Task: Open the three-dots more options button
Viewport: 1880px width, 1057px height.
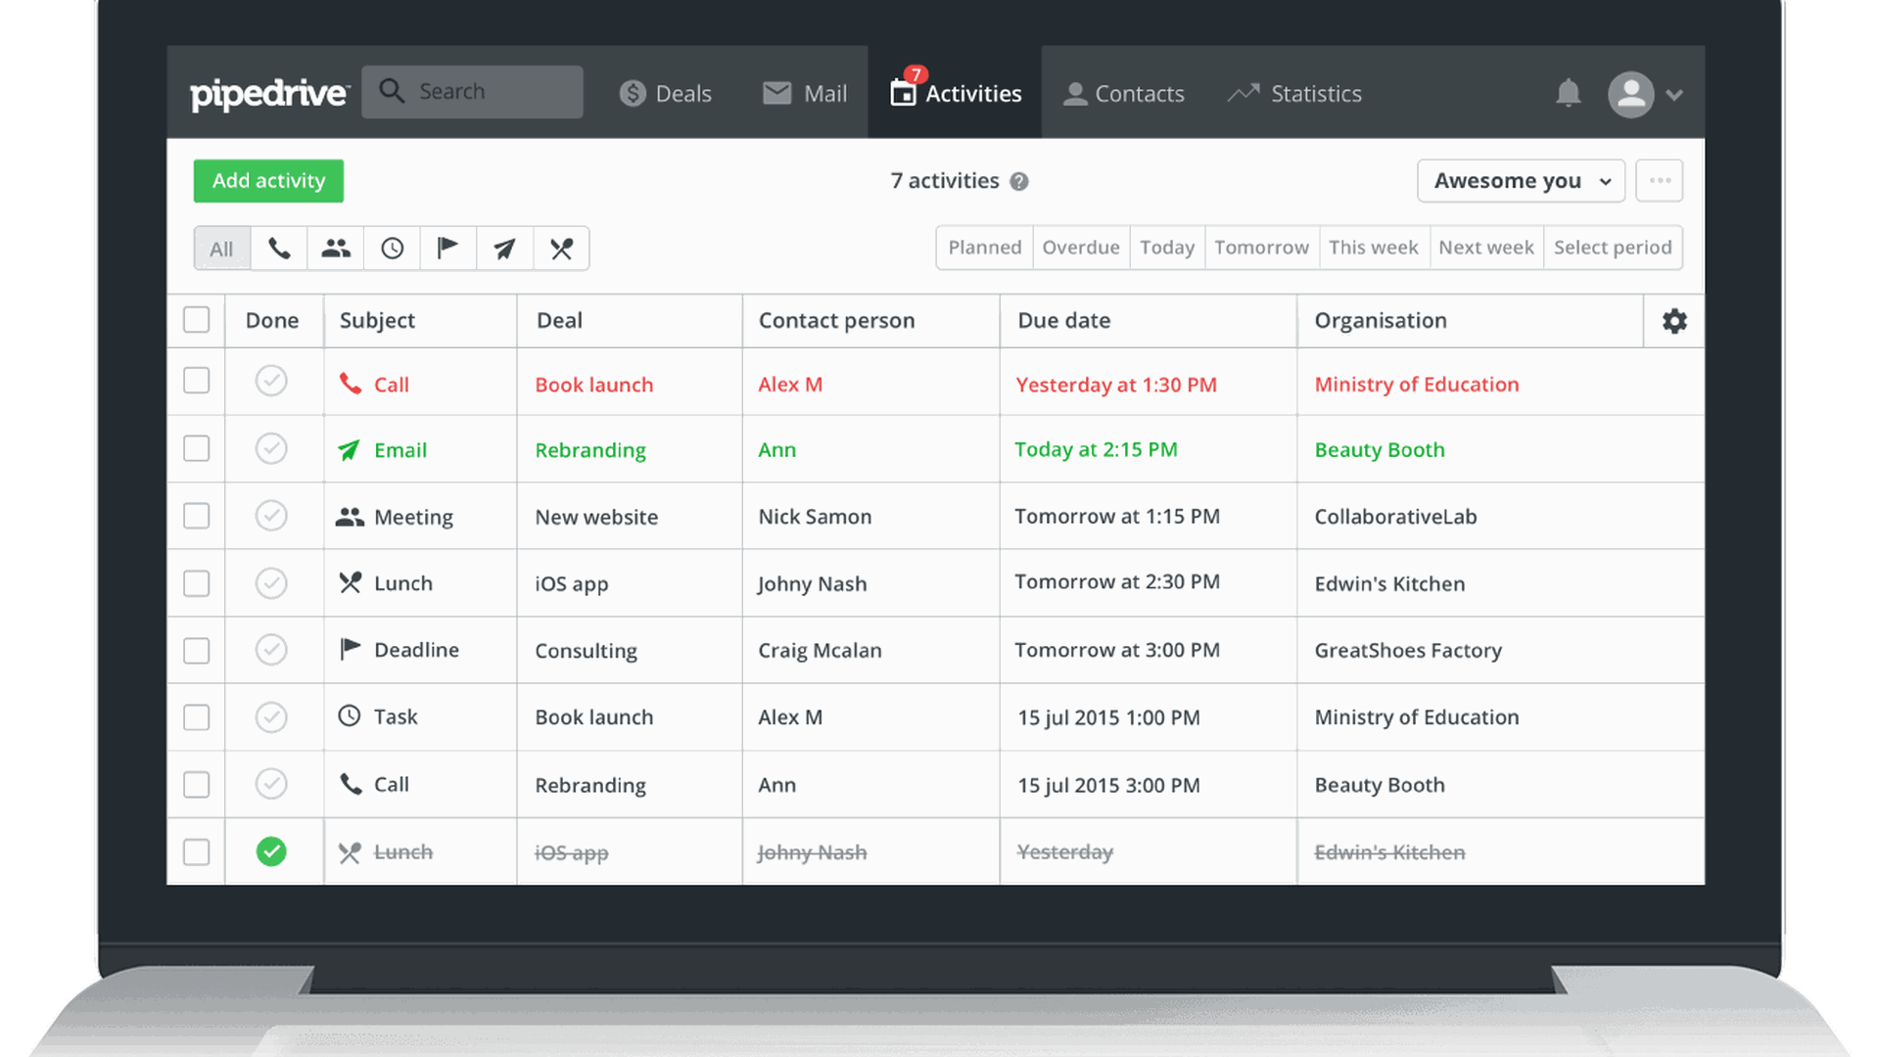Action: click(1660, 181)
